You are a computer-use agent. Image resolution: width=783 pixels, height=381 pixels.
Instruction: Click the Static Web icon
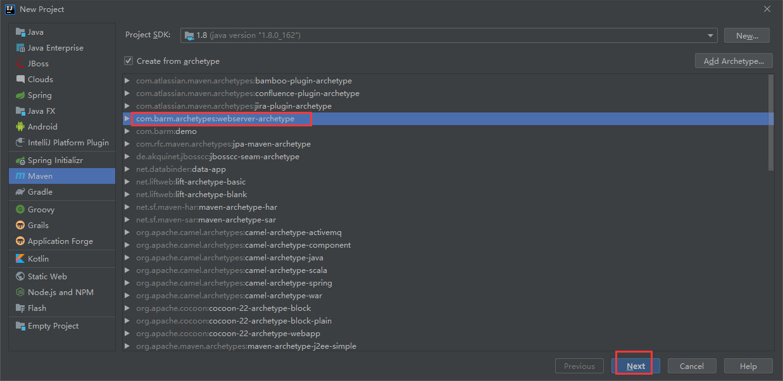(20, 277)
